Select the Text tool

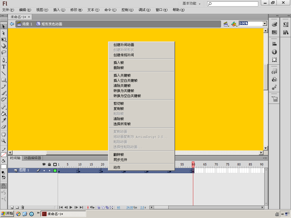point(3,67)
